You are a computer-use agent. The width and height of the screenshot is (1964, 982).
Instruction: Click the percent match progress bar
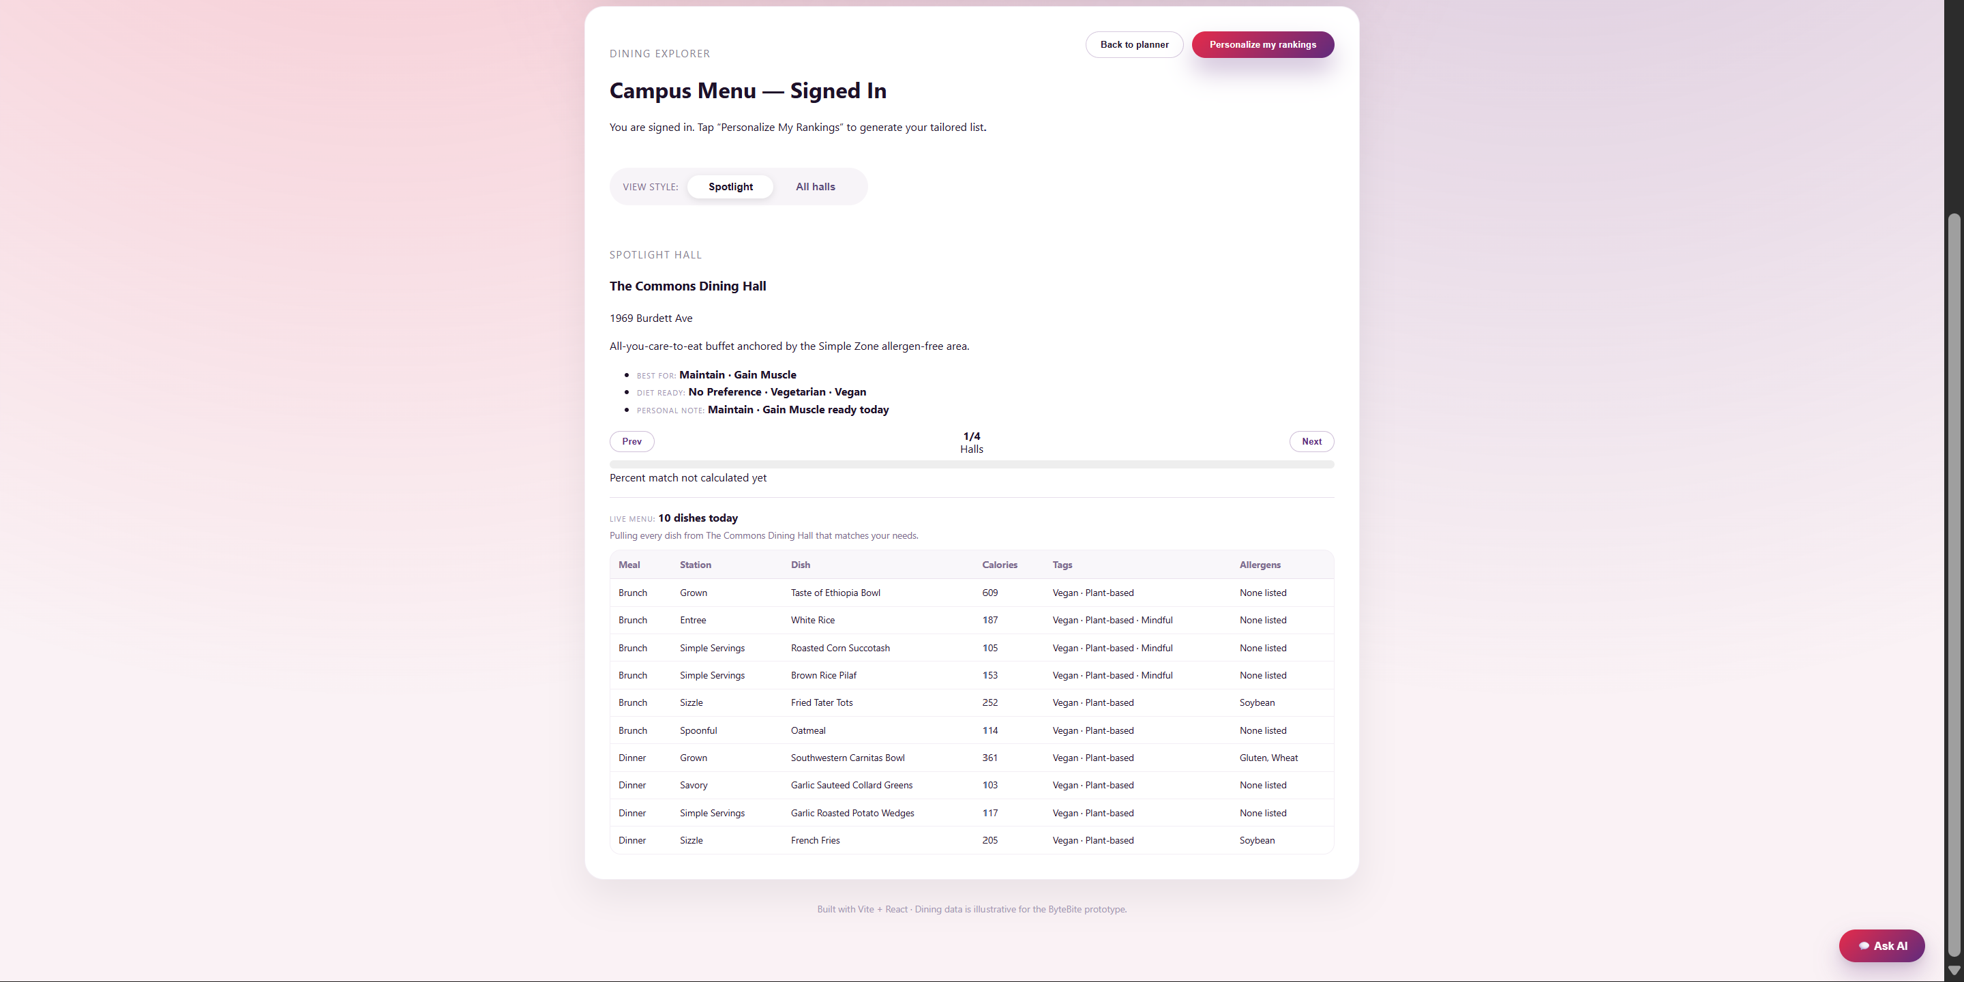coord(971,464)
